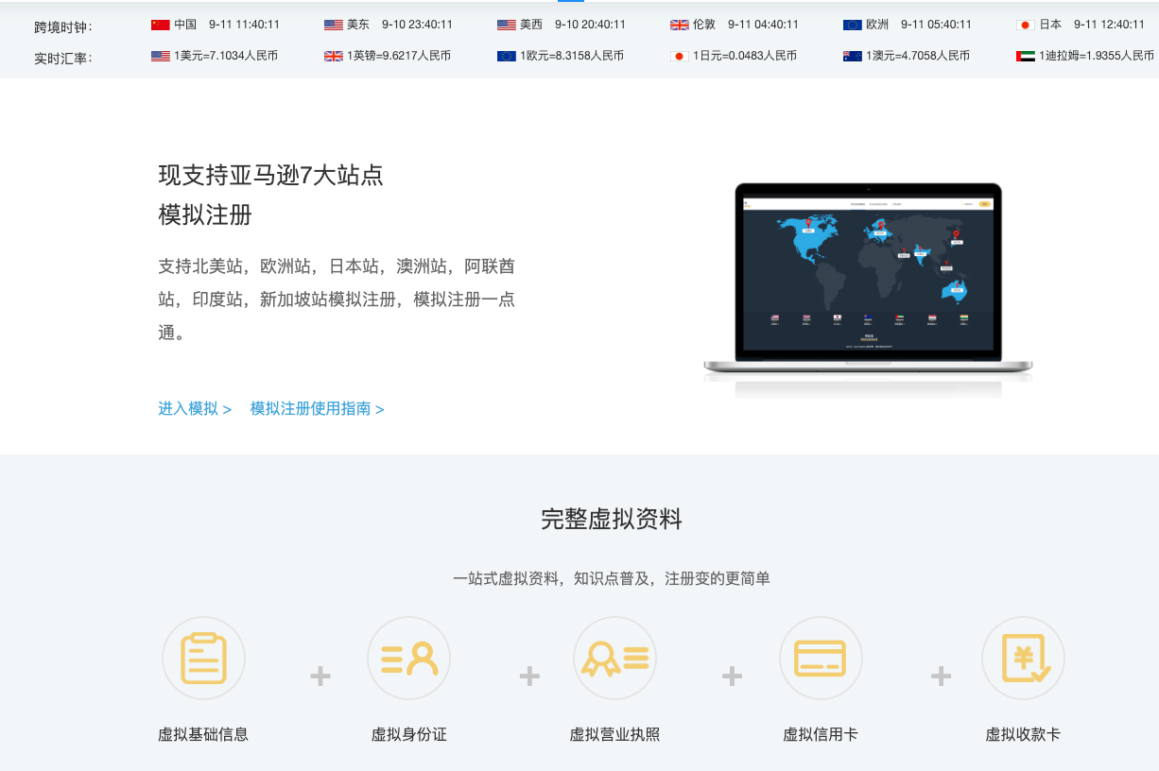Viewport: 1159px width, 771px height.
Task: Open the 模拟注册使用指南 link
Action: (317, 409)
